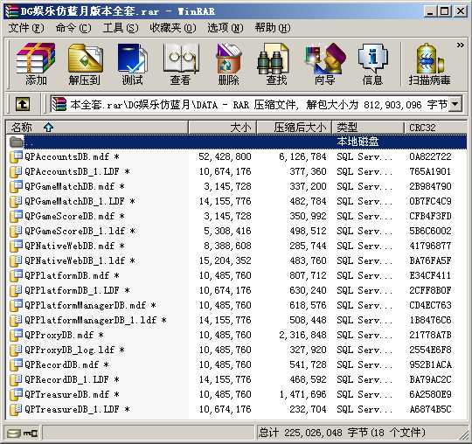Open the 文件(F) menu
The width and height of the screenshot is (472, 444).
[26, 28]
